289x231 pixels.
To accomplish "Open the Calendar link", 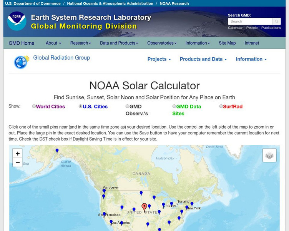I will [235, 28].
